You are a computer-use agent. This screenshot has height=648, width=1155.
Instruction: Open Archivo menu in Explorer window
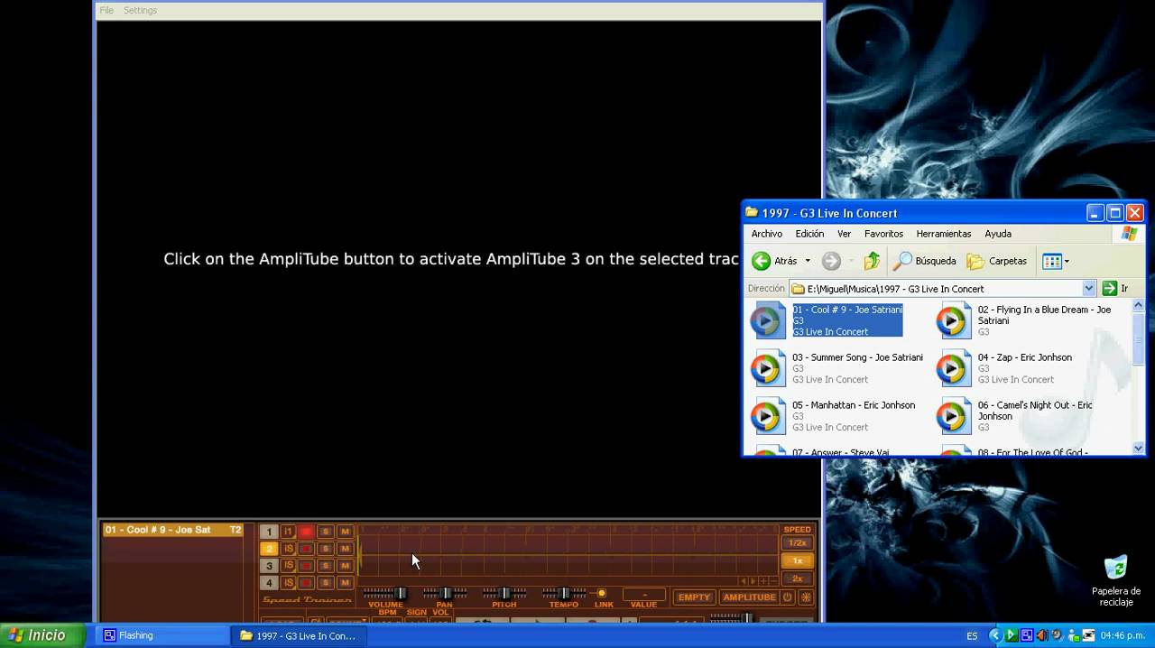[767, 234]
